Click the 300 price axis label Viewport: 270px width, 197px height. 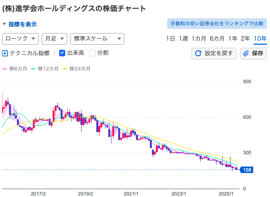pyautogui.click(x=247, y=153)
